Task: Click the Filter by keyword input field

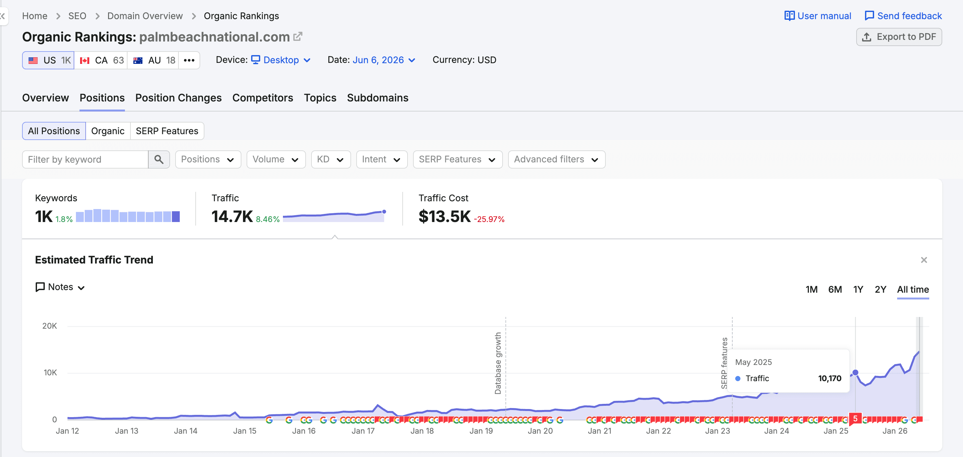Action: click(x=85, y=159)
